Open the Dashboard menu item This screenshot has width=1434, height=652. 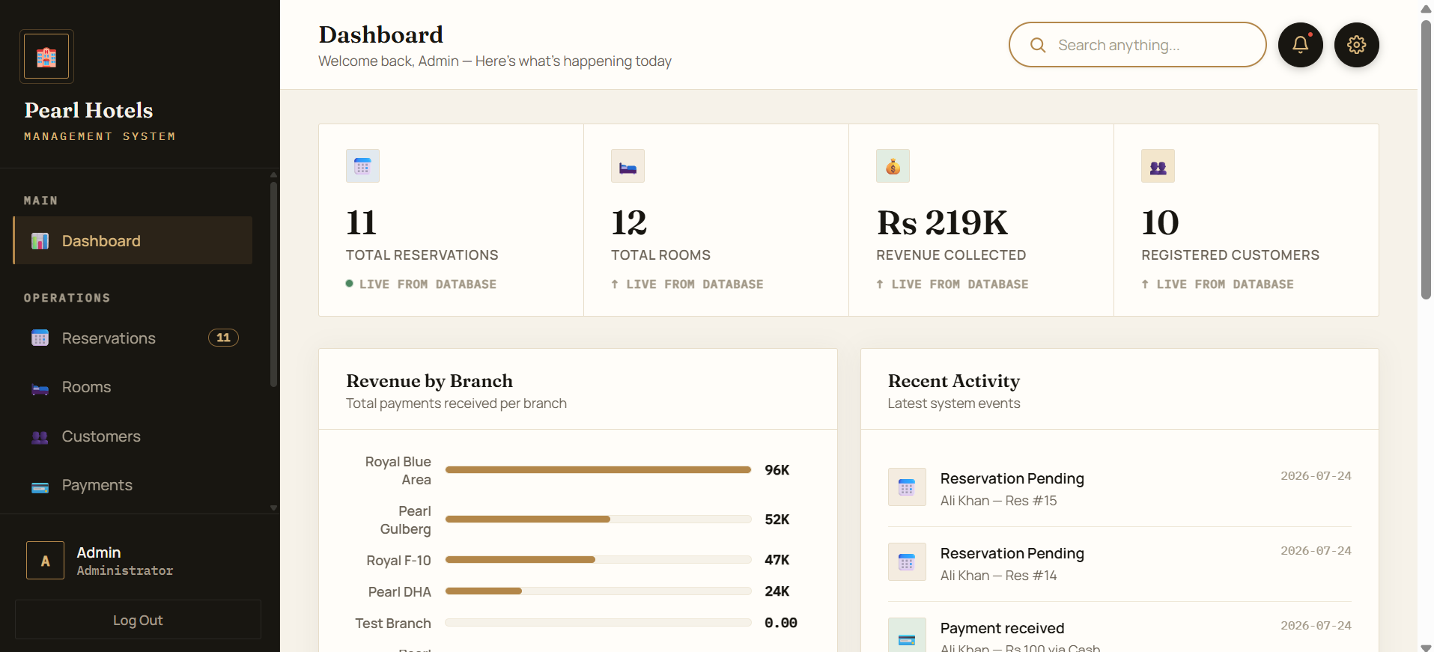[x=133, y=240]
